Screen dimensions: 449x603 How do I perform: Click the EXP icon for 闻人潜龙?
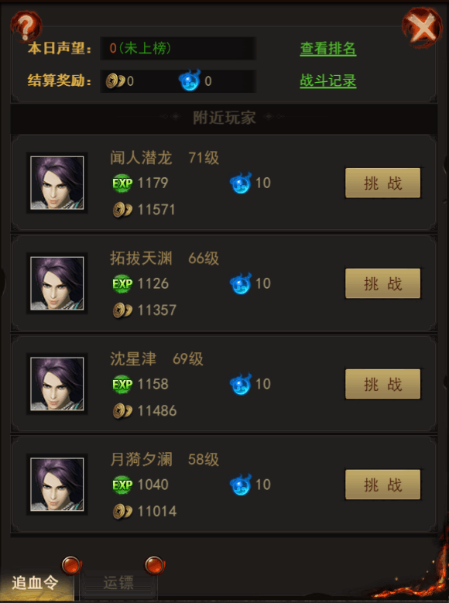click(x=122, y=183)
